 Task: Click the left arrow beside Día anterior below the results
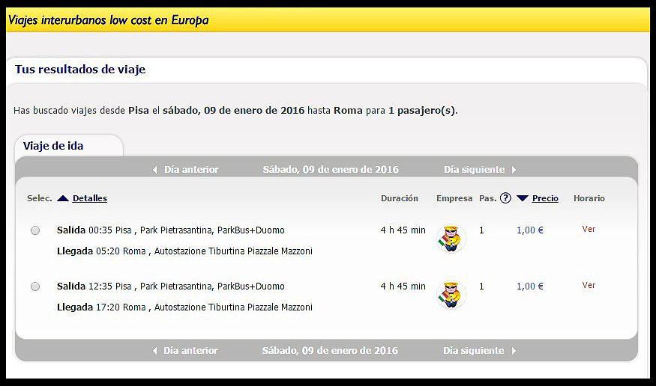click(x=154, y=351)
